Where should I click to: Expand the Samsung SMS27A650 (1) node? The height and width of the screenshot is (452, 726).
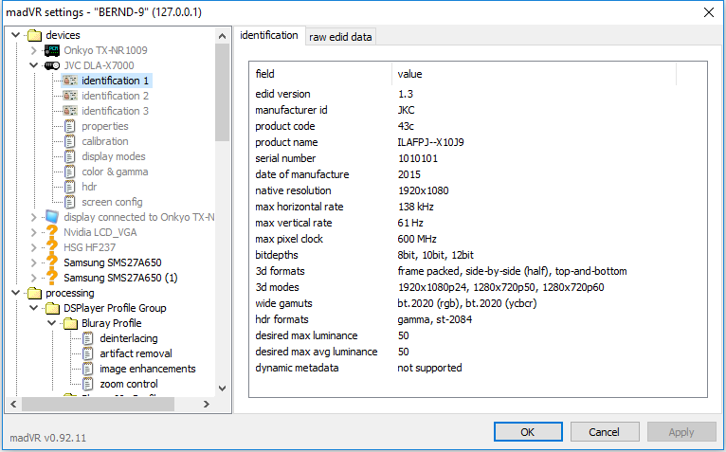pyautogui.click(x=33, y=278)
